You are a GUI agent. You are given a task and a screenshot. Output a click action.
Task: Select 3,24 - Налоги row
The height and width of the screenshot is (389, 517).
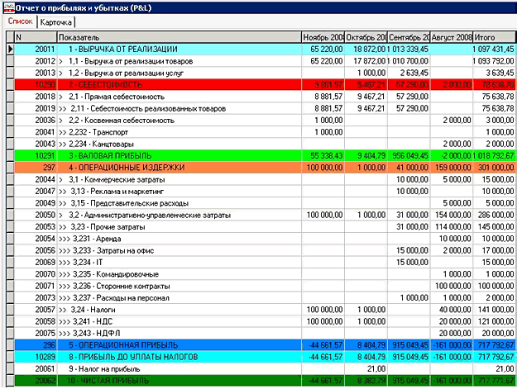pyautogui.click(x=265, y=310)
